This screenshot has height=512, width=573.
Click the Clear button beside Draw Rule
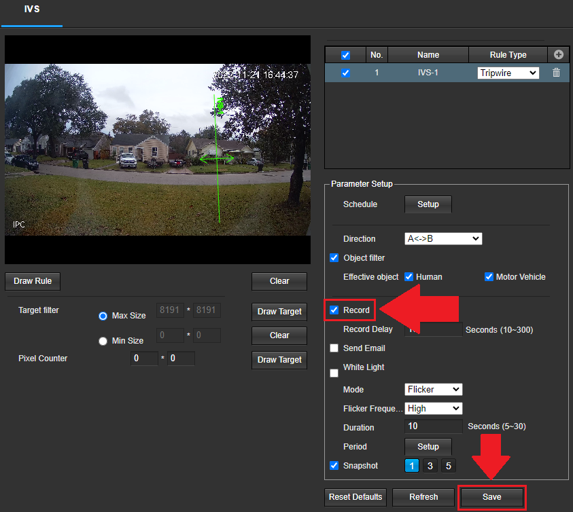[279, 281]
